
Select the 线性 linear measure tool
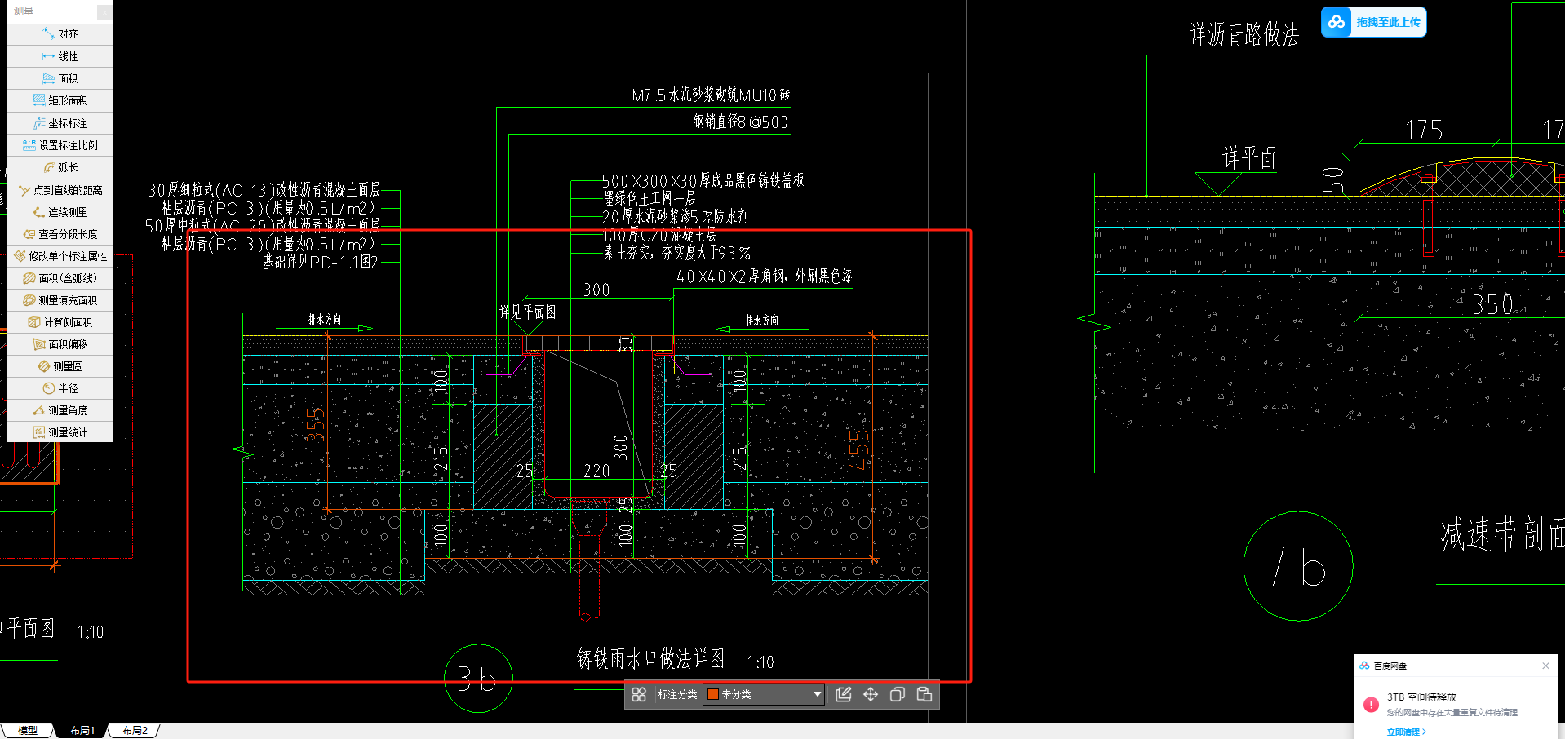60,56
